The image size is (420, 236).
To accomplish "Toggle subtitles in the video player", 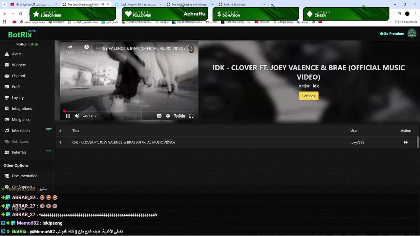I will [x=159, y=116].
